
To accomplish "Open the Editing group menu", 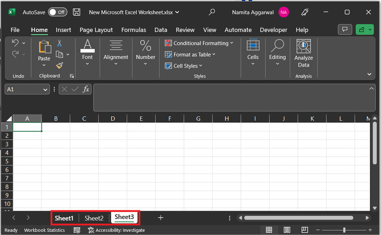I will pos(277,52).
